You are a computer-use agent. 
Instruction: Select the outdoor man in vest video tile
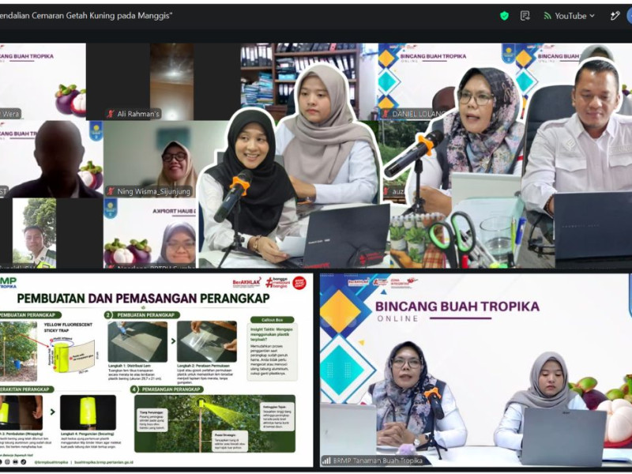click(34, 233)
